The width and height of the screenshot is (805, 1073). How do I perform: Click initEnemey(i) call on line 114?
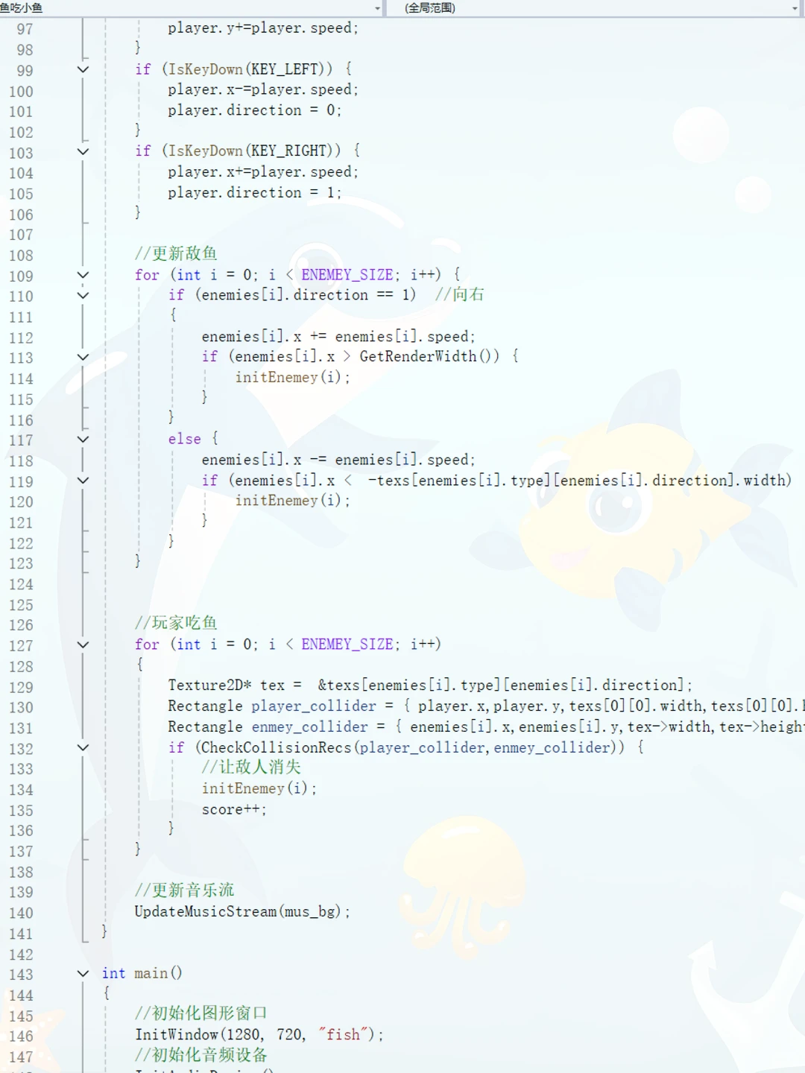click(292, 378)
